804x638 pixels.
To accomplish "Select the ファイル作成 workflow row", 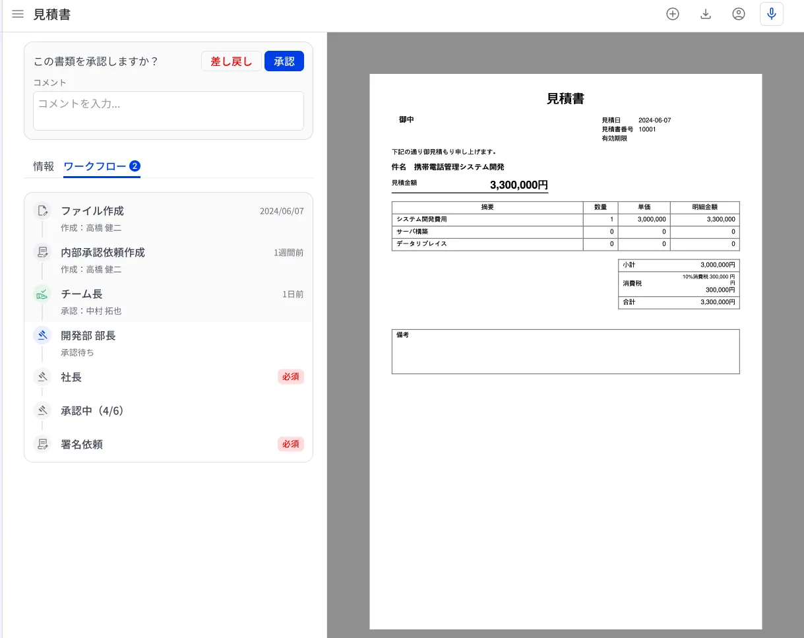I will (168, 218).
